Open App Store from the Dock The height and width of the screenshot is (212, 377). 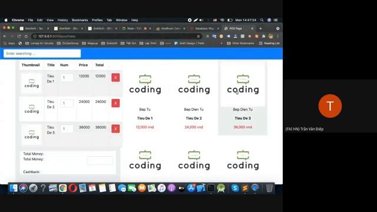191,188
